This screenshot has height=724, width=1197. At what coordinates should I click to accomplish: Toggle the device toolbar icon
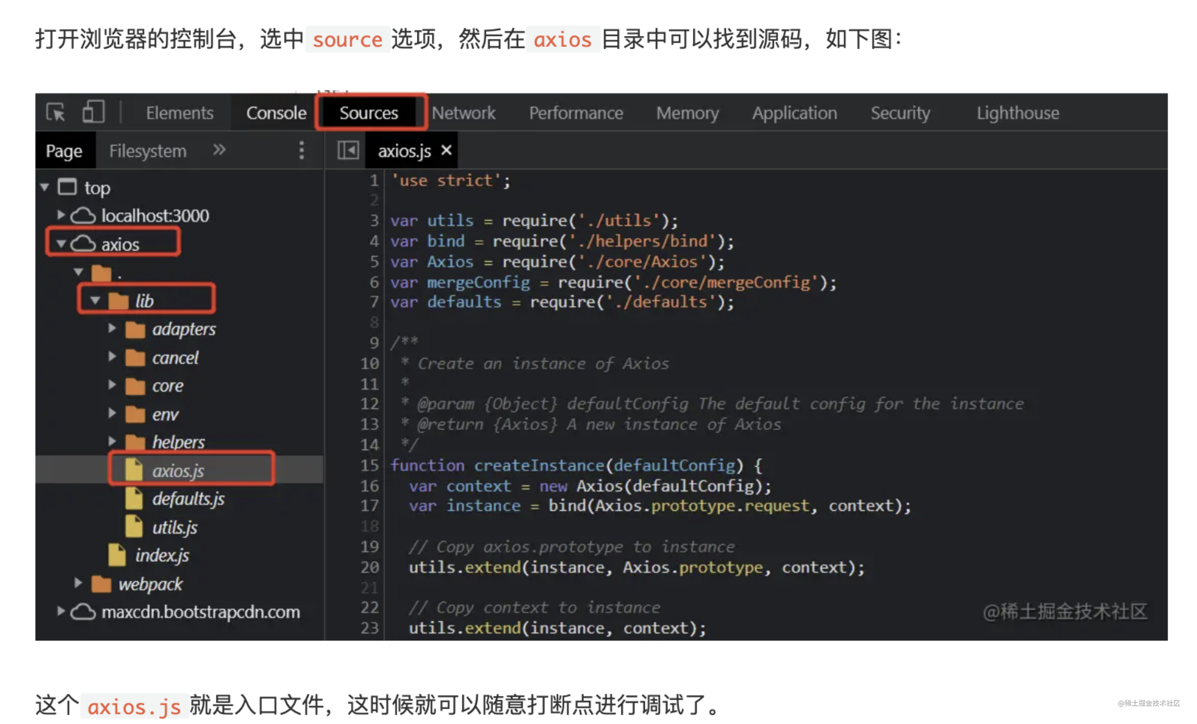93,112
